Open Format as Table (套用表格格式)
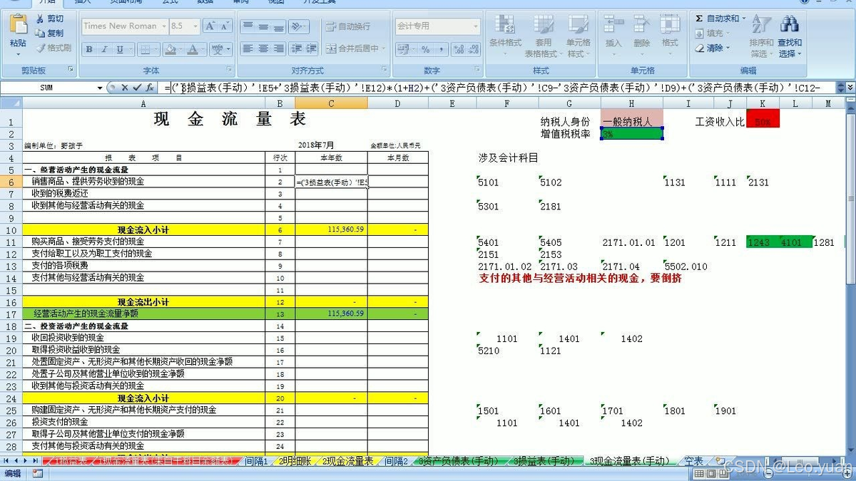This screenshot has height=481, width=856. click(x=542, y=36)
